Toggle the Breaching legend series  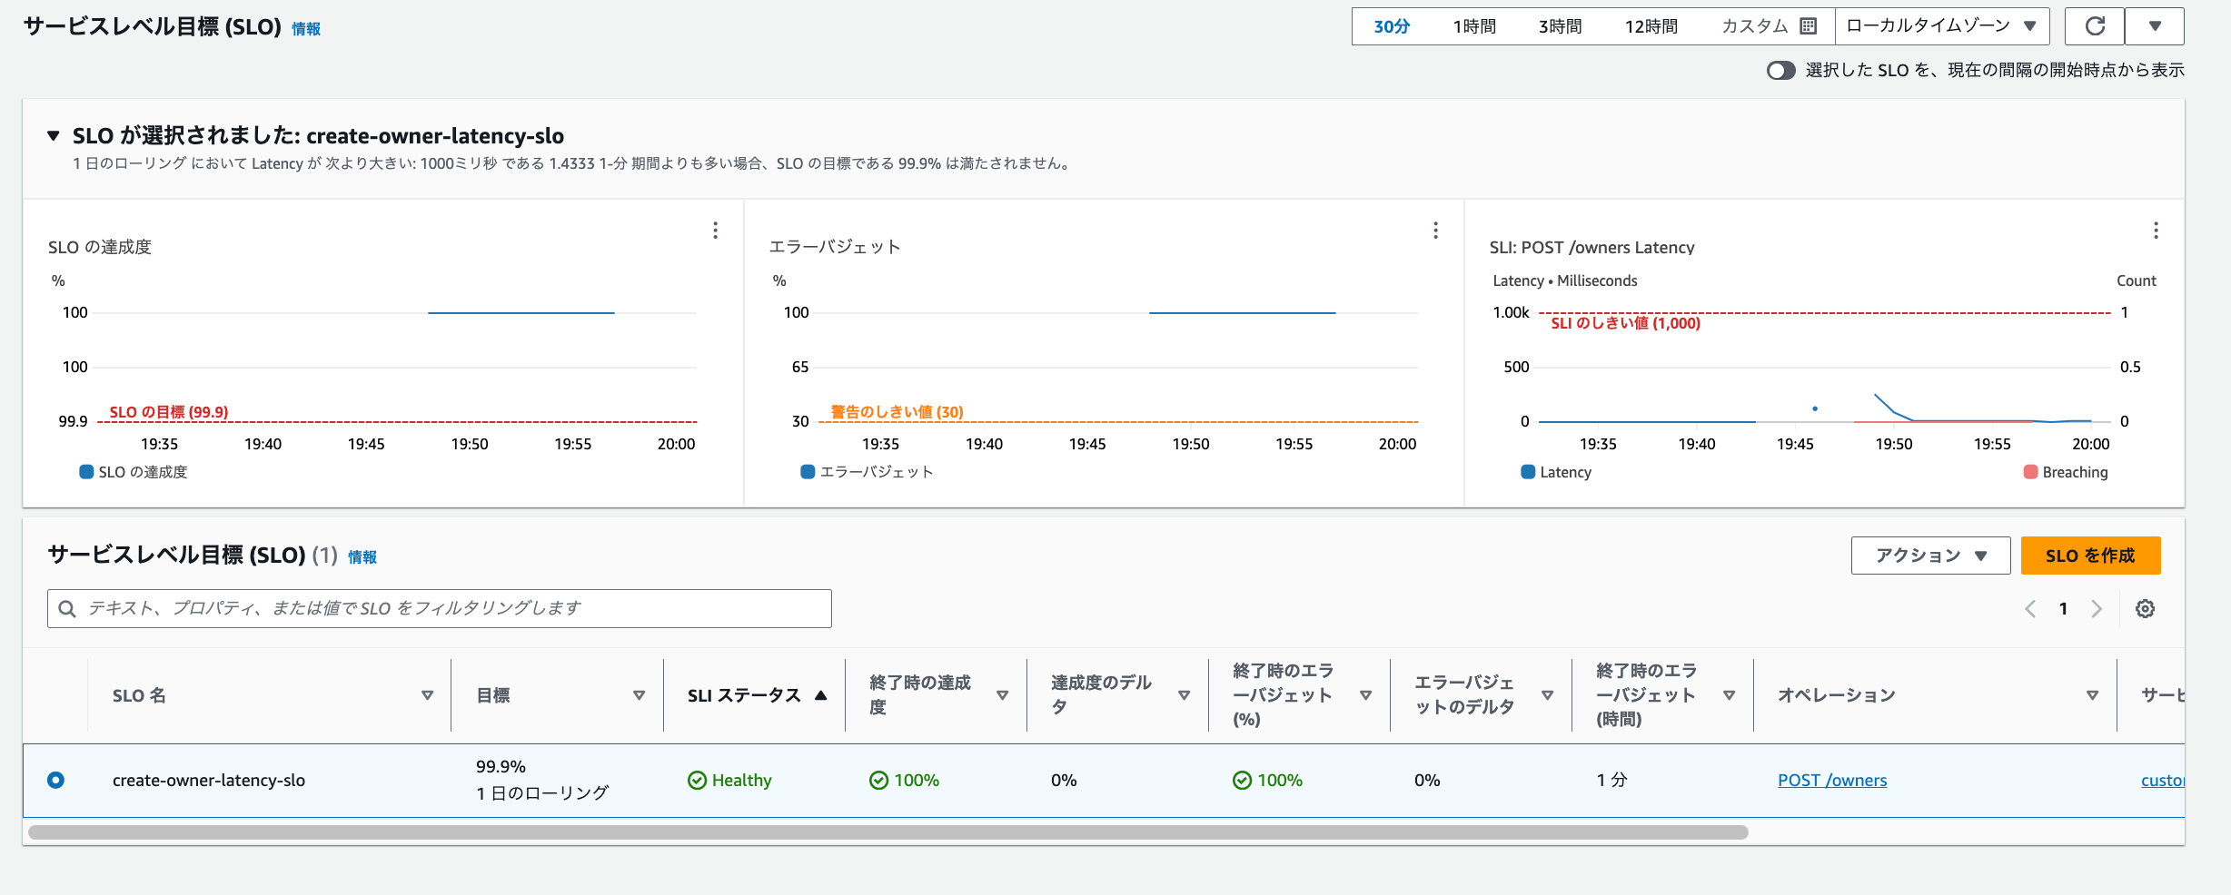[2030, 472]
